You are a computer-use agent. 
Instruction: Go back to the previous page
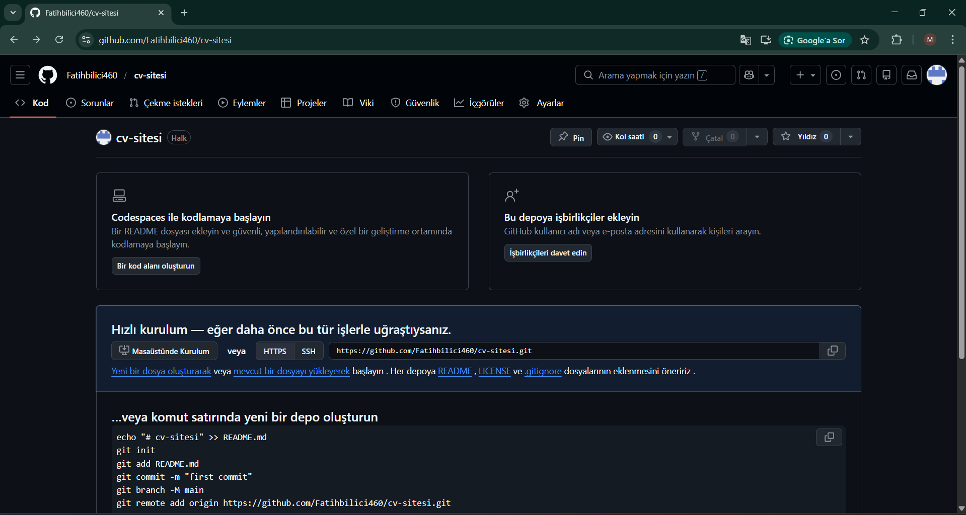point(14,40)
